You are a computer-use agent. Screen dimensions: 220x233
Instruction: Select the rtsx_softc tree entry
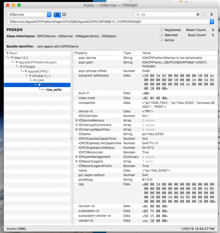click(54, 89)
